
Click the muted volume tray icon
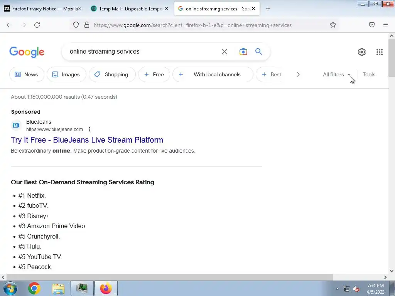click(356, 289)
